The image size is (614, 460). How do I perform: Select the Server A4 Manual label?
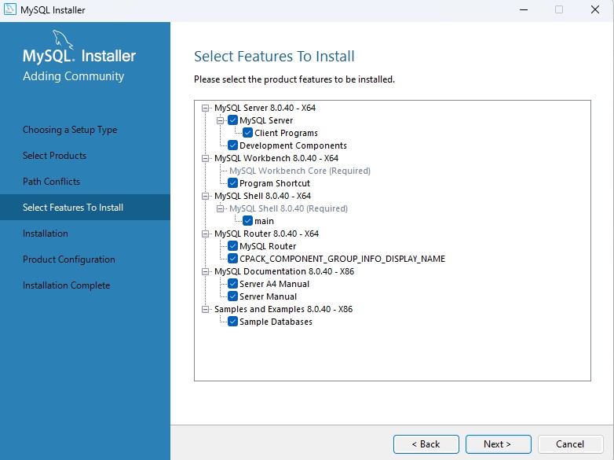click(x=274, y=284)
